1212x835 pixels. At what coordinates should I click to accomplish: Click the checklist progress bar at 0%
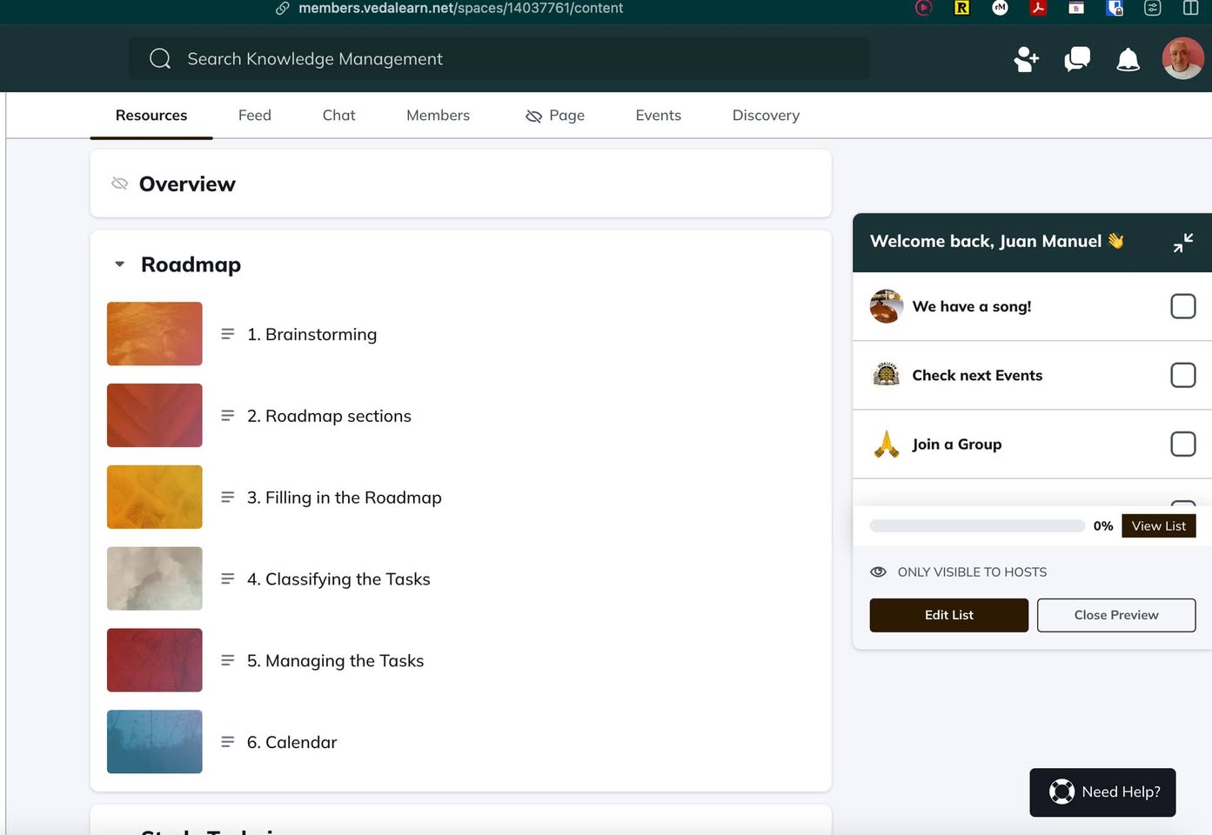click(976, 526)
